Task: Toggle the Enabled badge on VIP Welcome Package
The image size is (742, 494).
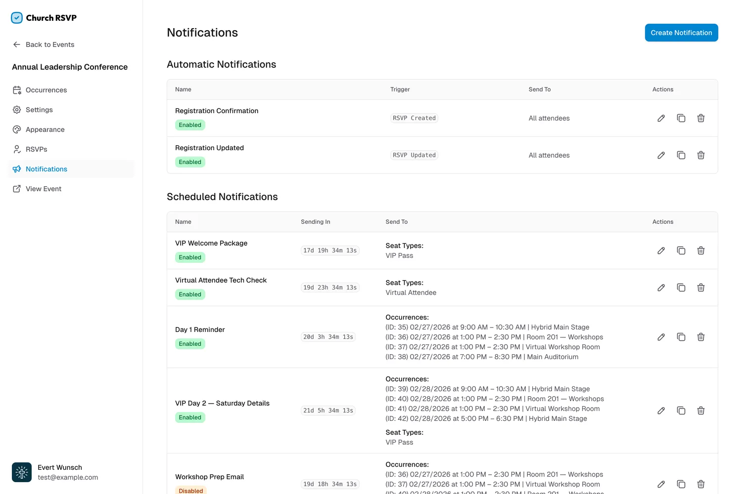Action: pyautogui.click(x=190, y=257)
